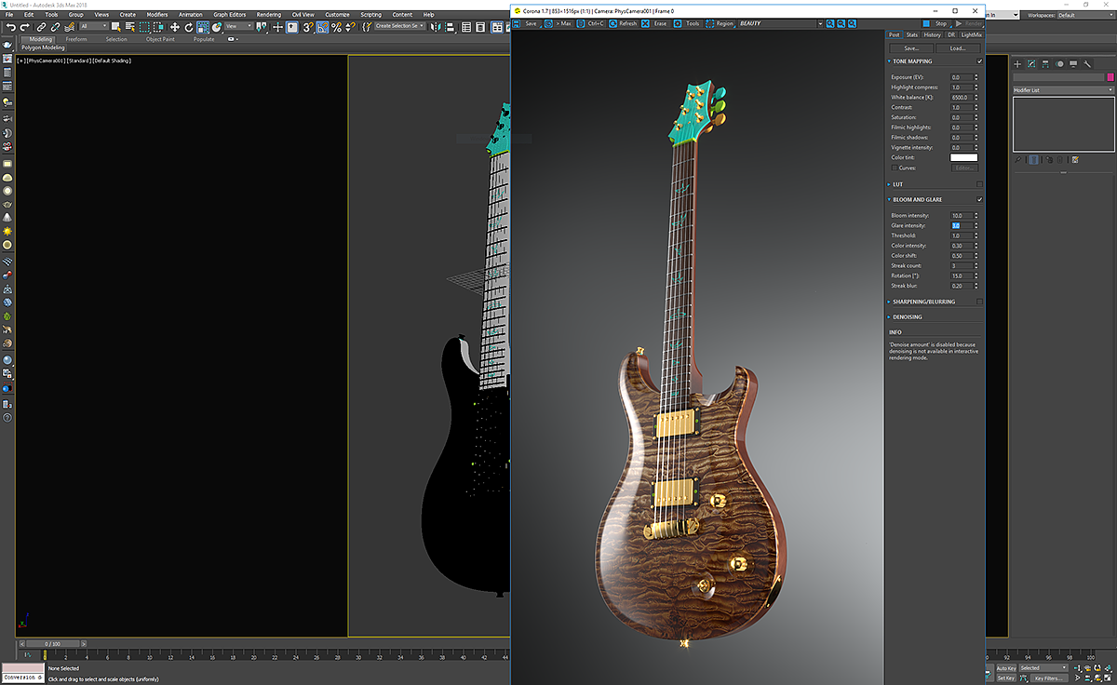
Task: Open the Utilities wrench panel
Action: (x=1086, y=64)
